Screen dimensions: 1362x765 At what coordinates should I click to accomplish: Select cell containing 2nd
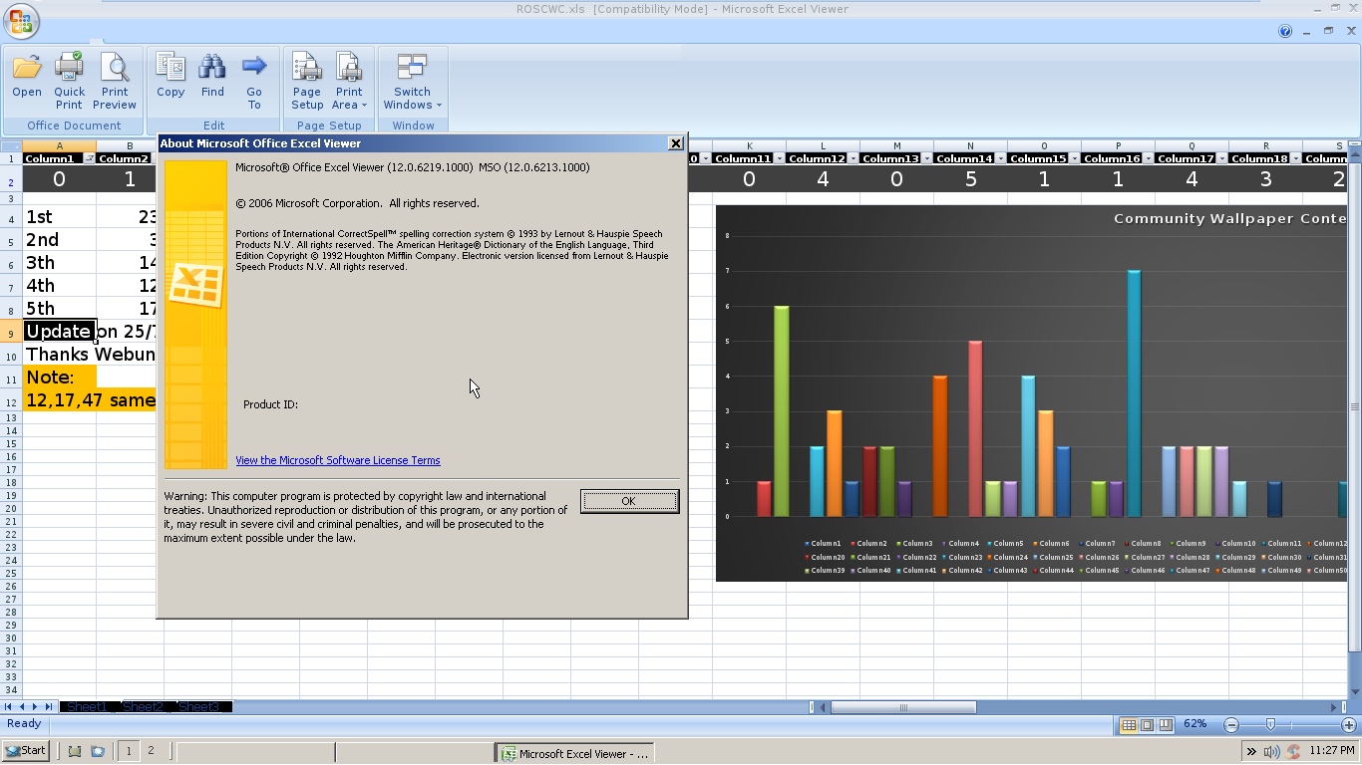tap(60, 239)
